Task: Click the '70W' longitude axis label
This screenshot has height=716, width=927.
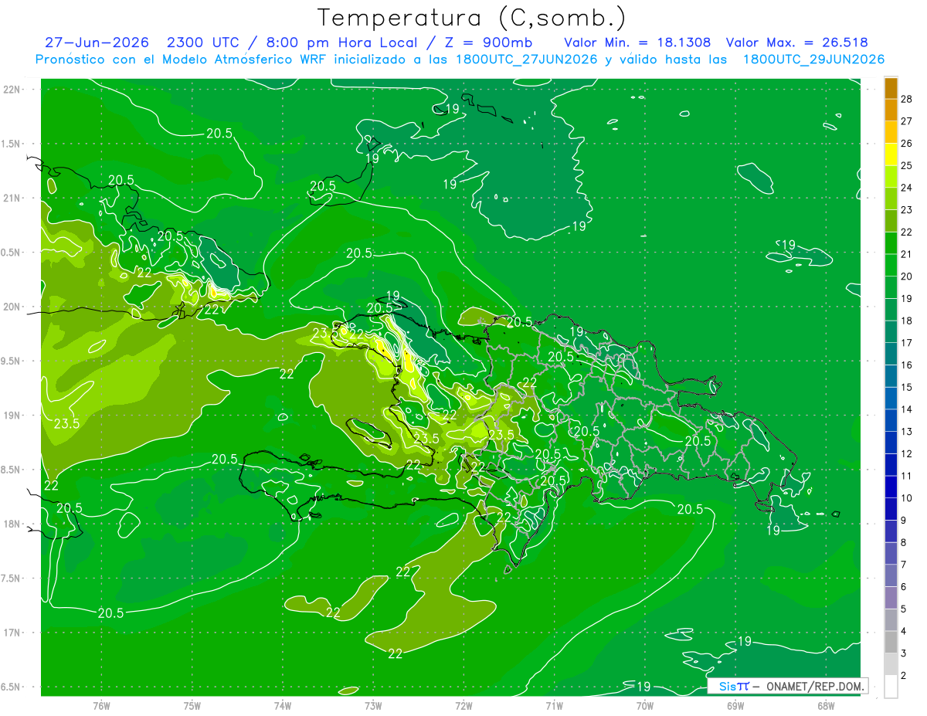Action: [x=645, y=705]
